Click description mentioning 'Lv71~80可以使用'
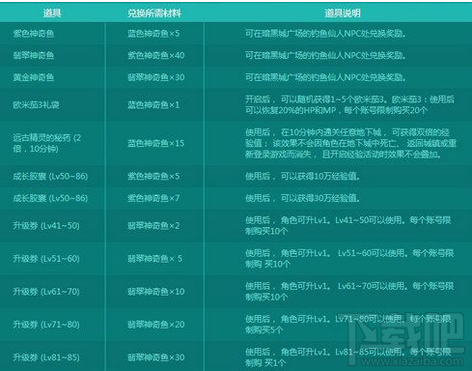 point(348,325)
